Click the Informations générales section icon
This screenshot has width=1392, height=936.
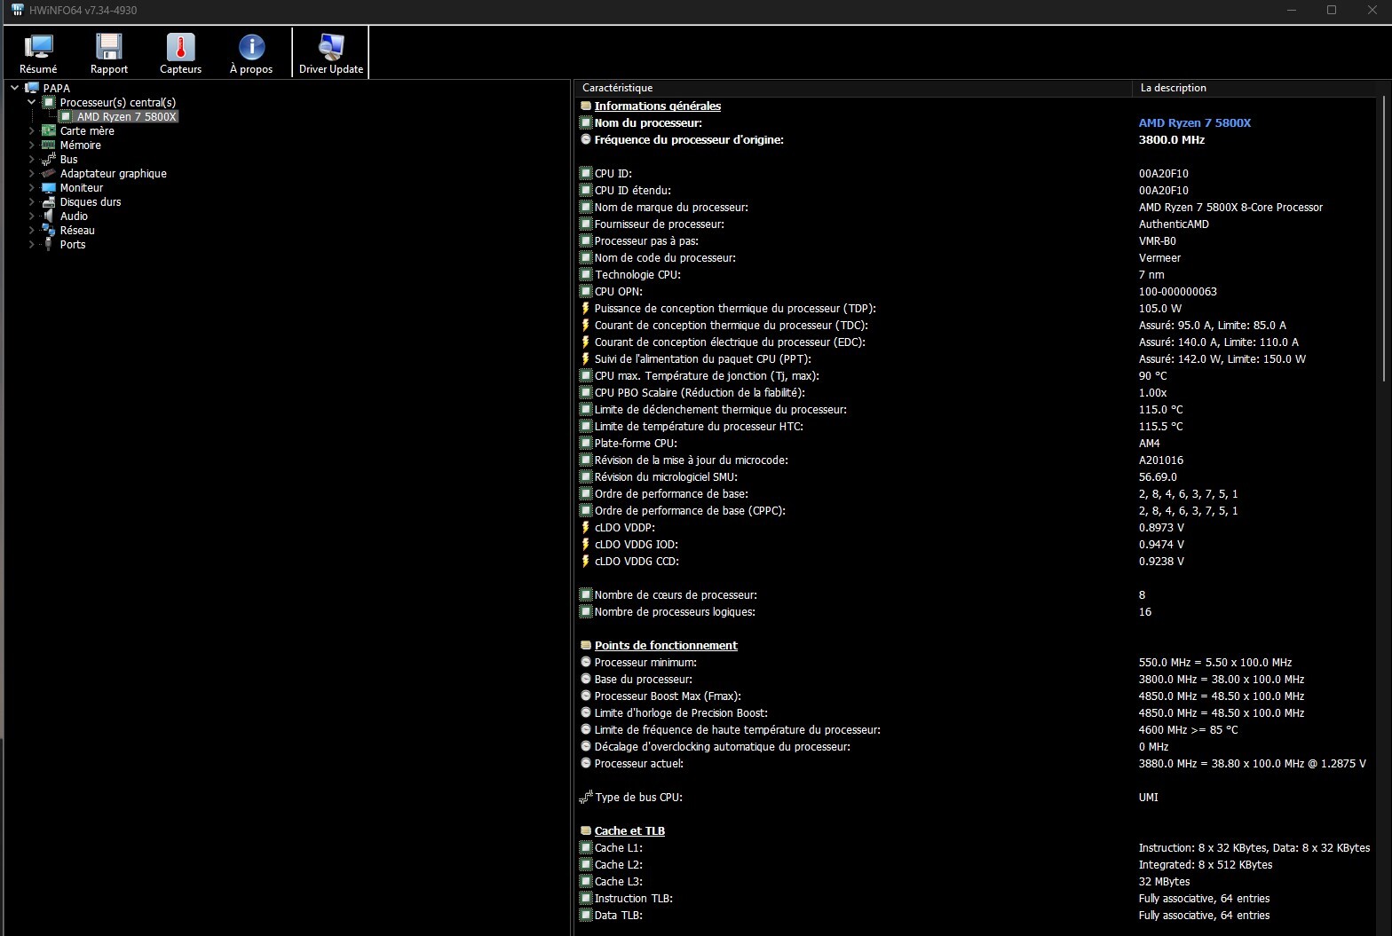pyautogui.click(x=586, y=106)
